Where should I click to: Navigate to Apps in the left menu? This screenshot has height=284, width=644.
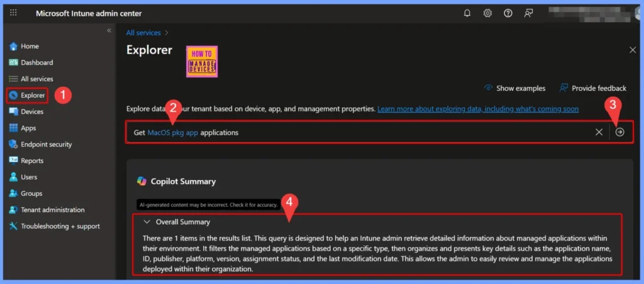tap(28, 128)
